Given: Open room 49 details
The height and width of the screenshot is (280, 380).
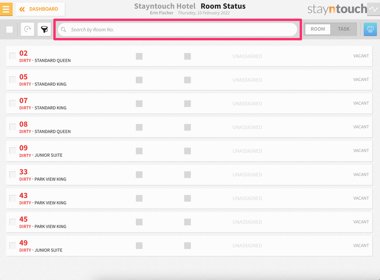Looking at the screenshot, I should [x=189, y=246].
